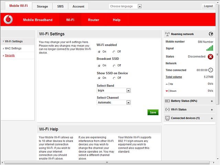Set Show SSID on Device On
Viewport: 220px width, 165px height.
coord(99,78)
